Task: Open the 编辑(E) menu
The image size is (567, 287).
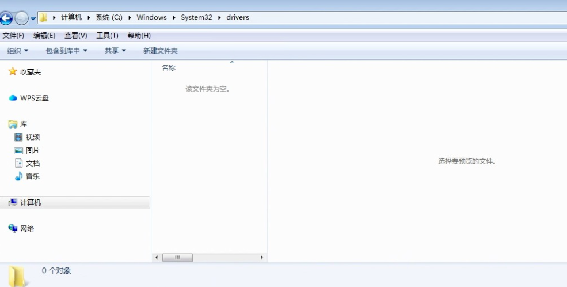Action: pos(44,36)
